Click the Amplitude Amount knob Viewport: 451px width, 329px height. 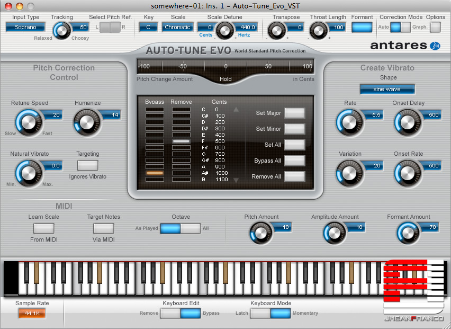[x=335, y=233]
